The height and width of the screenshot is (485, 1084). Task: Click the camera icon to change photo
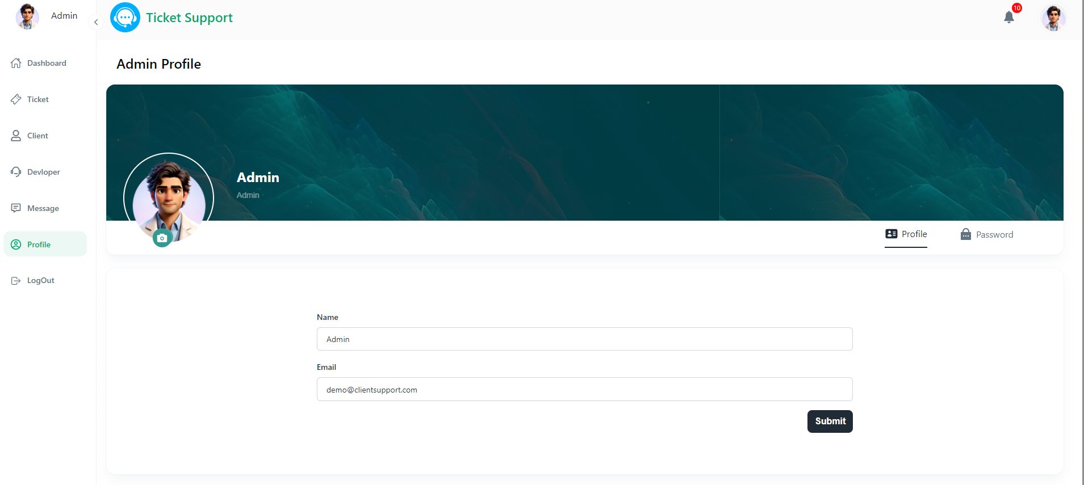162,238
